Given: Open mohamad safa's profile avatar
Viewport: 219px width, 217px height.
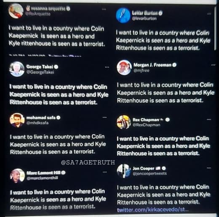Looking at the screenshot, I should click(x=17, y=120).
